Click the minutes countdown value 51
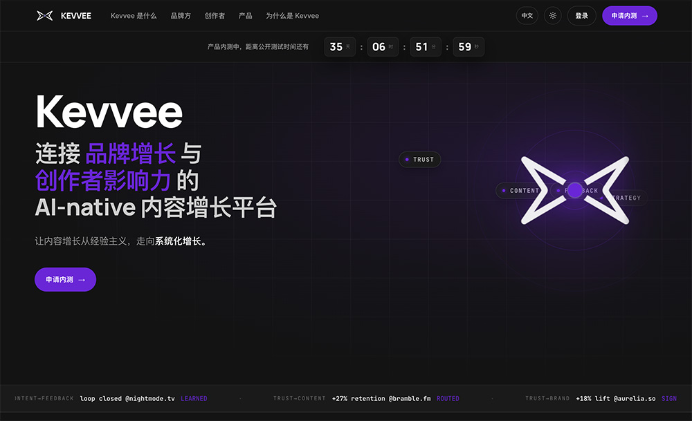Image resolution: width=692 pixels, height=421 pixels. 421,47
